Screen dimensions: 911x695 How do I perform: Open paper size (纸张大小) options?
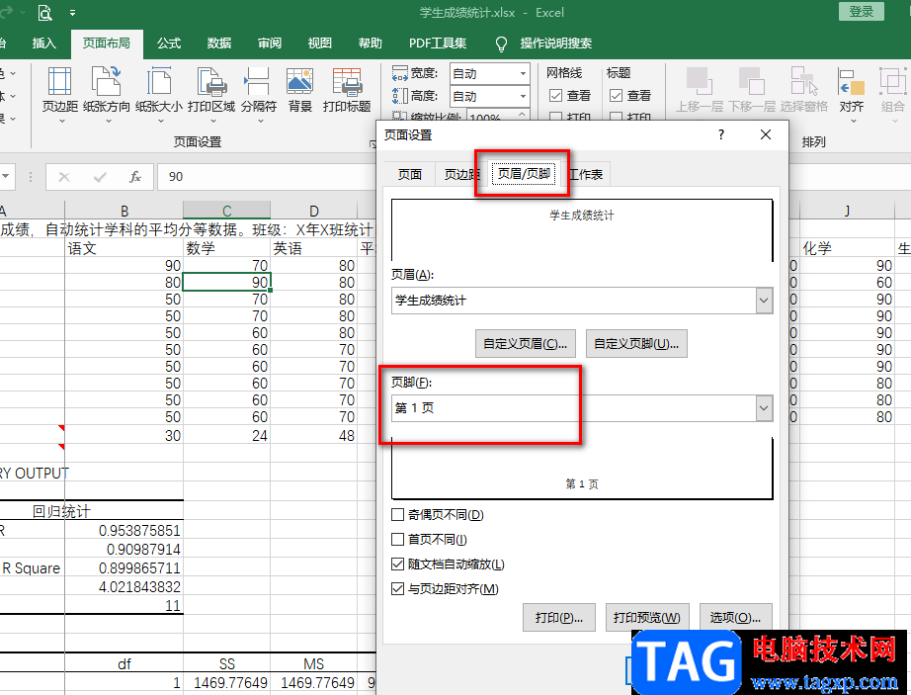[x=159, y=95]
